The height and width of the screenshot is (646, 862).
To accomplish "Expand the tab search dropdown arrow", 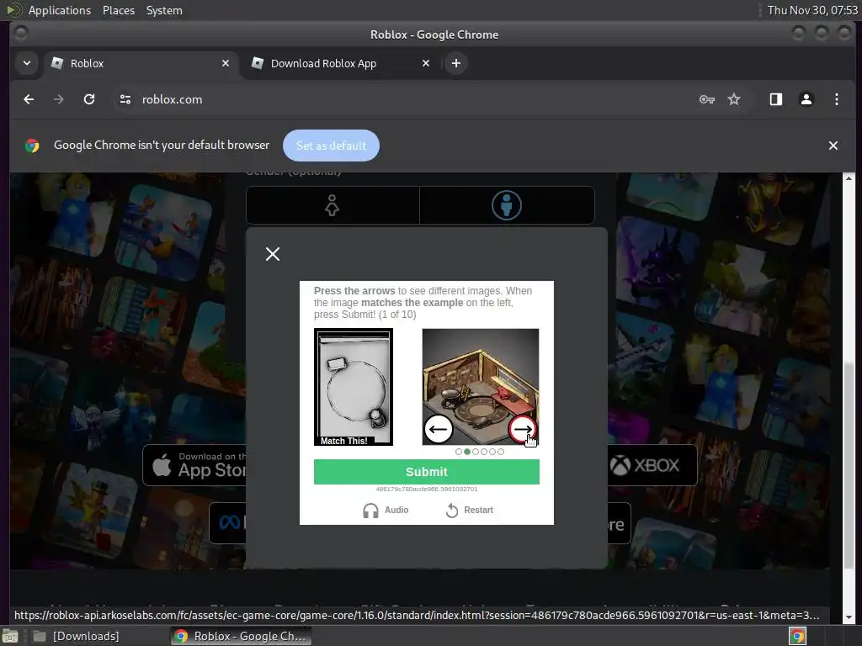I will (x=26, y=63).
